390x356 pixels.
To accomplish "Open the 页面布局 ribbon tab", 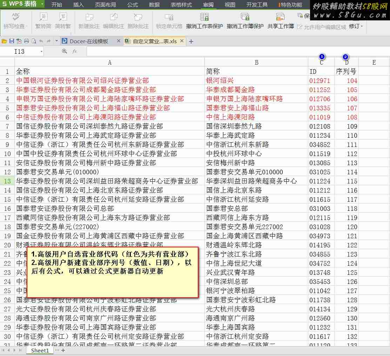I will click(106, 5).
